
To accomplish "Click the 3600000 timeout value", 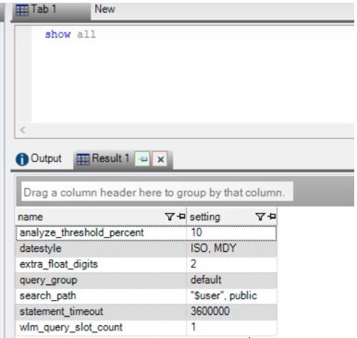I will tap(232, 312).
